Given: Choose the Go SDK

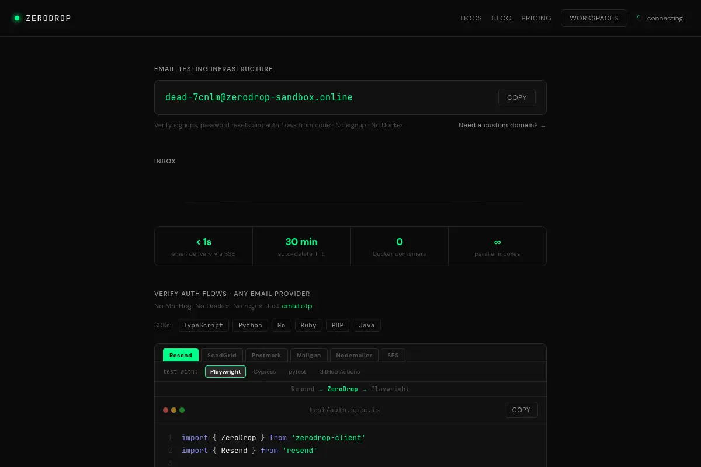Looking at the screenshot, I should pyautogui.click(x=282, y=325).
